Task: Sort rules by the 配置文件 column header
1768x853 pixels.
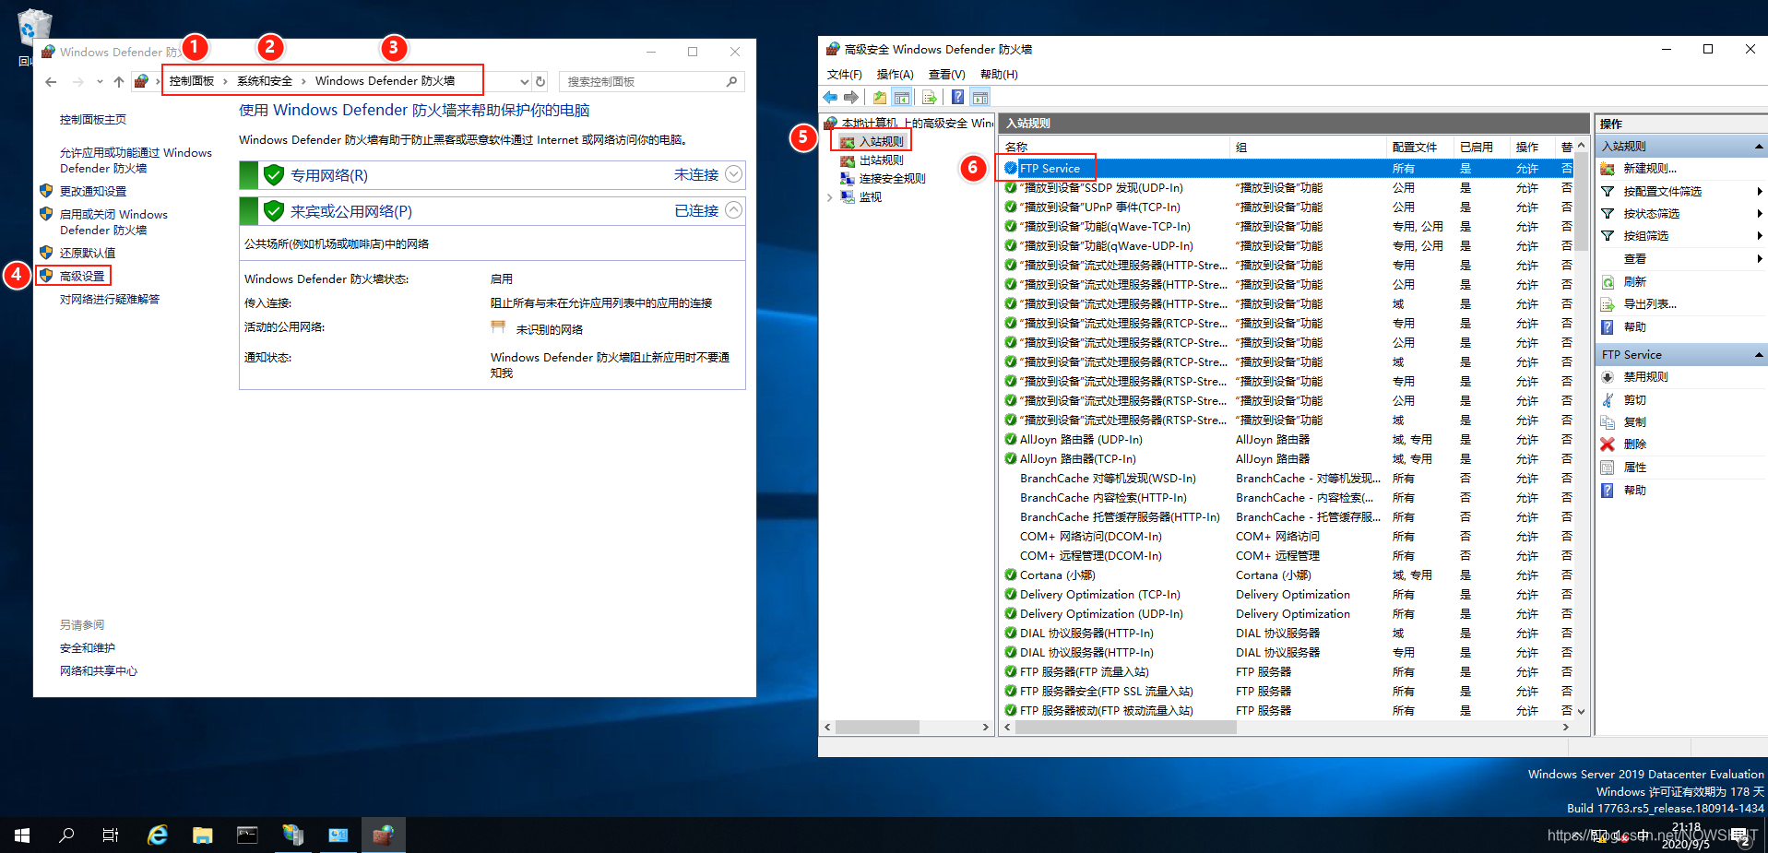Action: (x=1420, y=147)
